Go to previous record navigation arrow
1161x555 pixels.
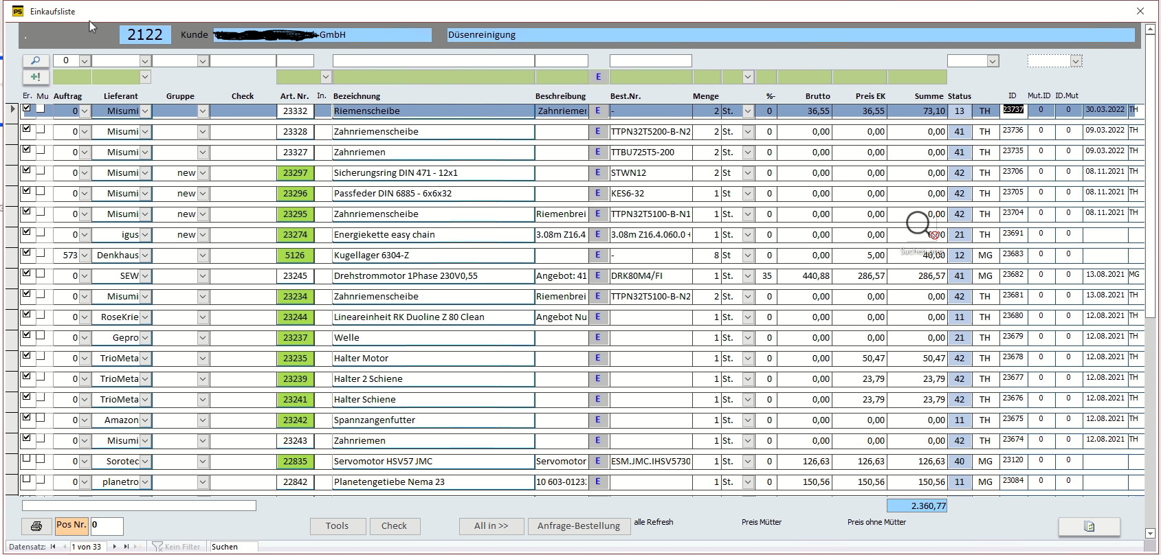65,547
